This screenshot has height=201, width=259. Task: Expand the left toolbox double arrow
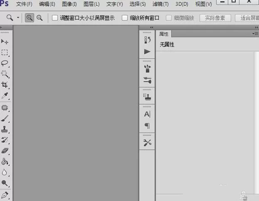(1, 28)
